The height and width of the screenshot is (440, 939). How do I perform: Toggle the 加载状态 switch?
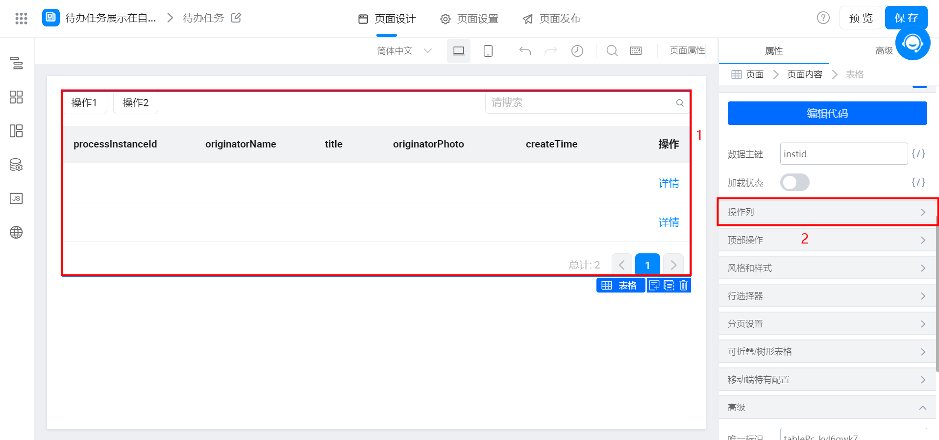[795, 182]
